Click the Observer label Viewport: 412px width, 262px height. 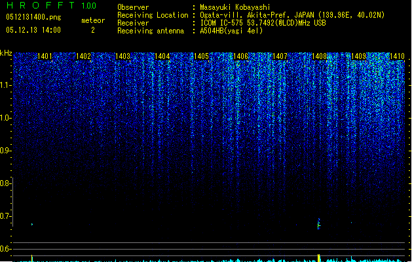(x=133, y=7)
